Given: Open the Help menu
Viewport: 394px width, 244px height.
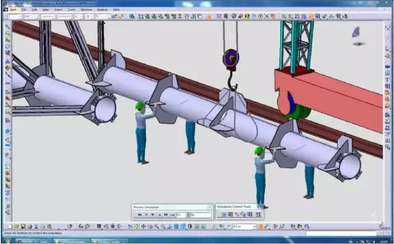Looking at the screenshot, I should (x=116, y=10).
